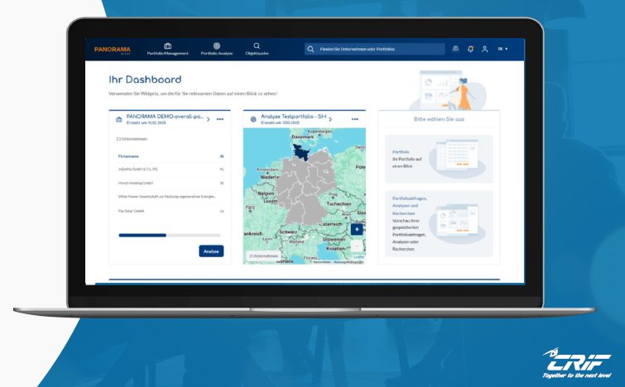
Task: Click the Portfolio card illustration thumbnail
Action: point(457,159)
